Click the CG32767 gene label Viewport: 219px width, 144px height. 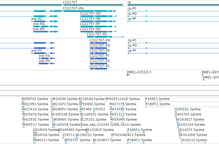click(70, 2)
